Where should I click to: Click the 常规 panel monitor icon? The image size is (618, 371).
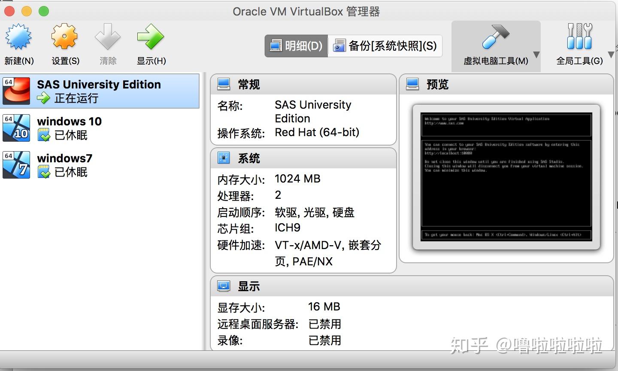(x=224, y=84)
